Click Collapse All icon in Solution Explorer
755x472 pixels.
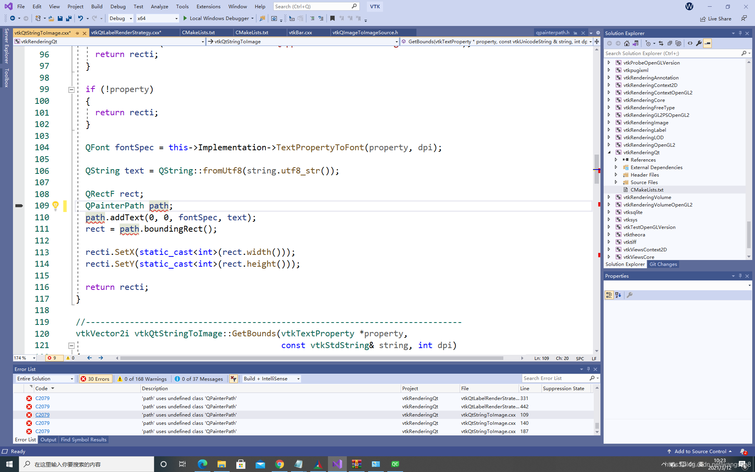click(670, 43)
